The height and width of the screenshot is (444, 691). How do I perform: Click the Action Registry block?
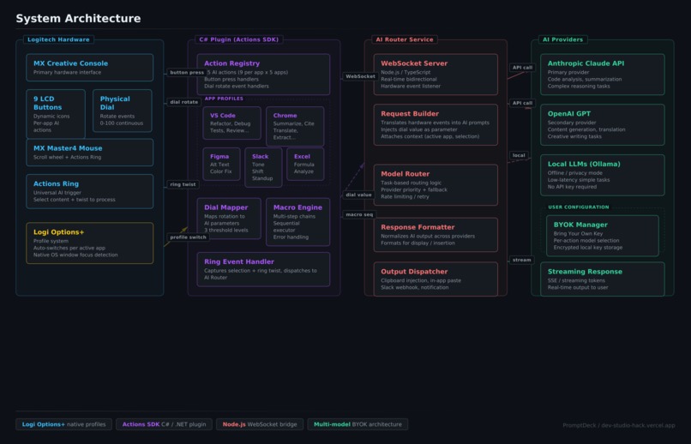[263, 75]
